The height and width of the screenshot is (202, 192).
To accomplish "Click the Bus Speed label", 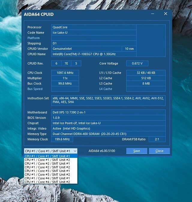I will (x=35, y=89).
